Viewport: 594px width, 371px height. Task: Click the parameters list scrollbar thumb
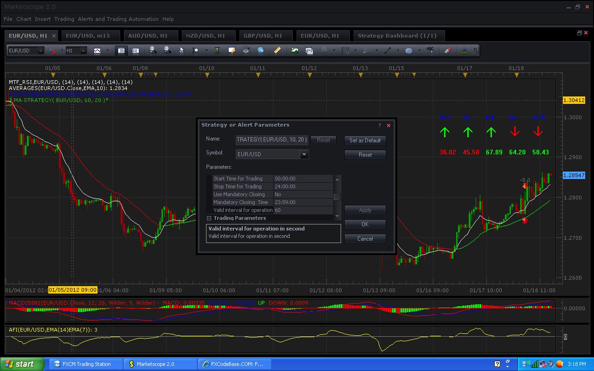coord(337,197)
